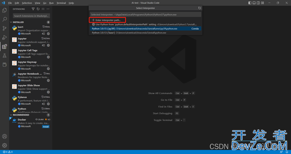Image resolution: width=291 pixels, height=154 pixels.
Task: Open the Accounts menu icon
Action: point(5,137)
